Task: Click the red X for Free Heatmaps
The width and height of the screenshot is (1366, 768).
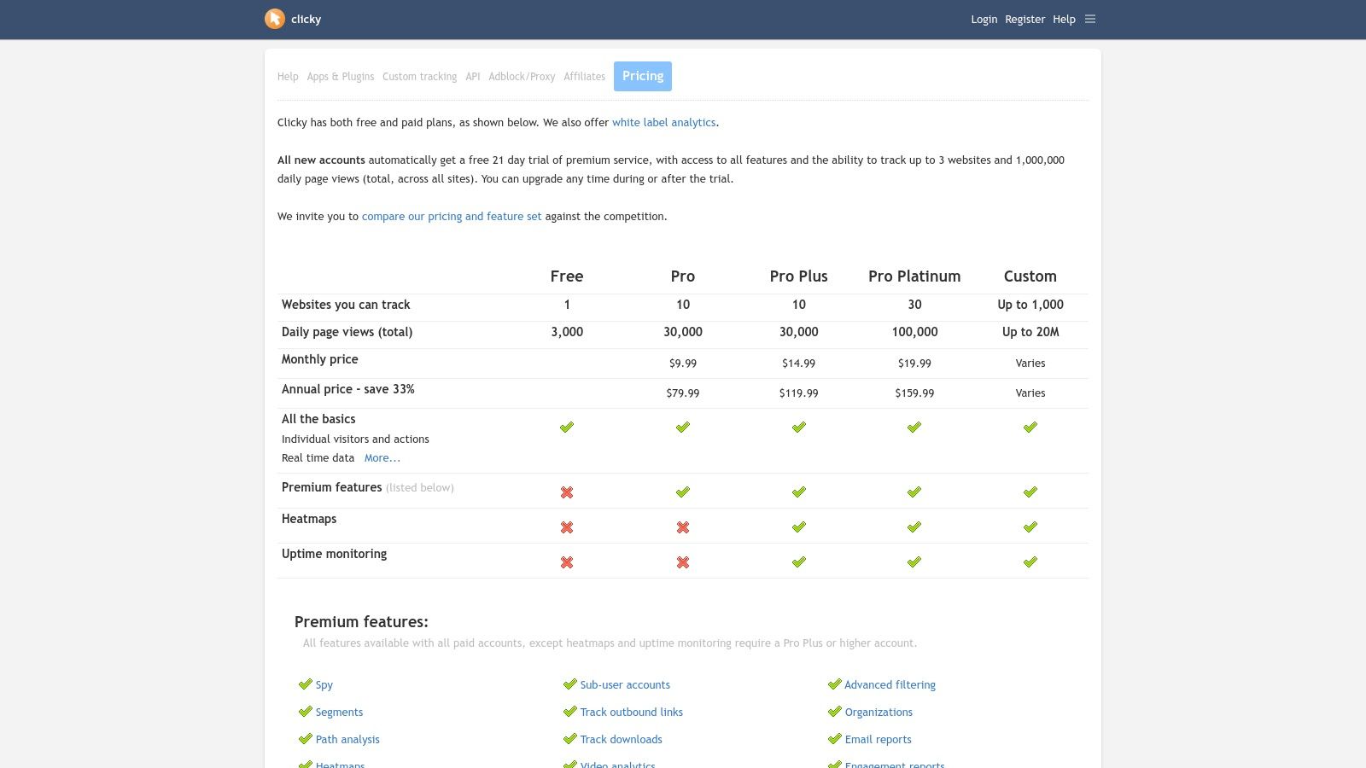Action: pyautogui.click(x=567, y=527)
